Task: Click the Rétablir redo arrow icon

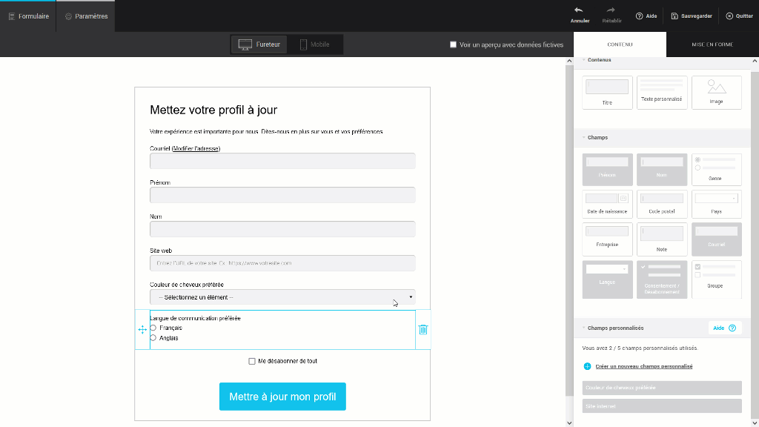Action: click(611, 10)
